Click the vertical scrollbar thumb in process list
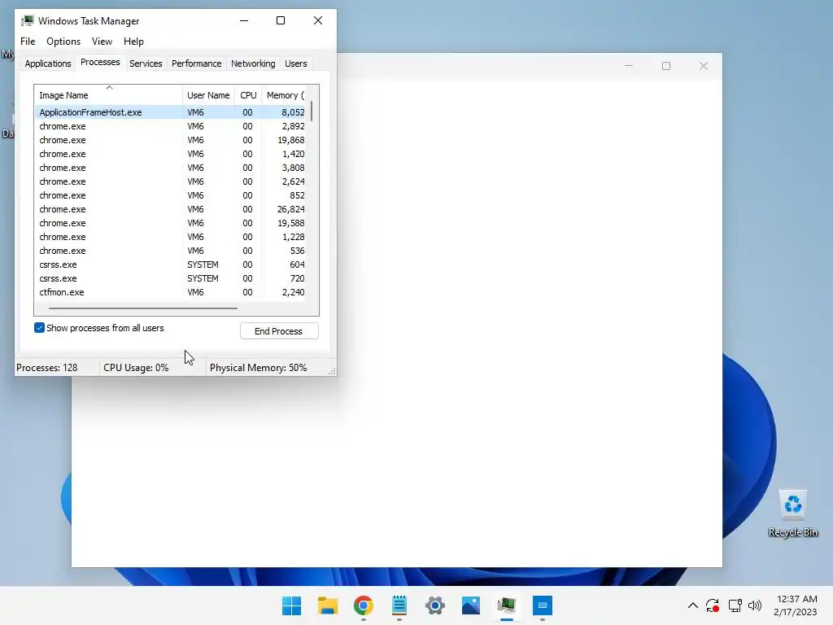Viewport: 833px width, 625px height. pyautogui.click(x=312, y=111)
